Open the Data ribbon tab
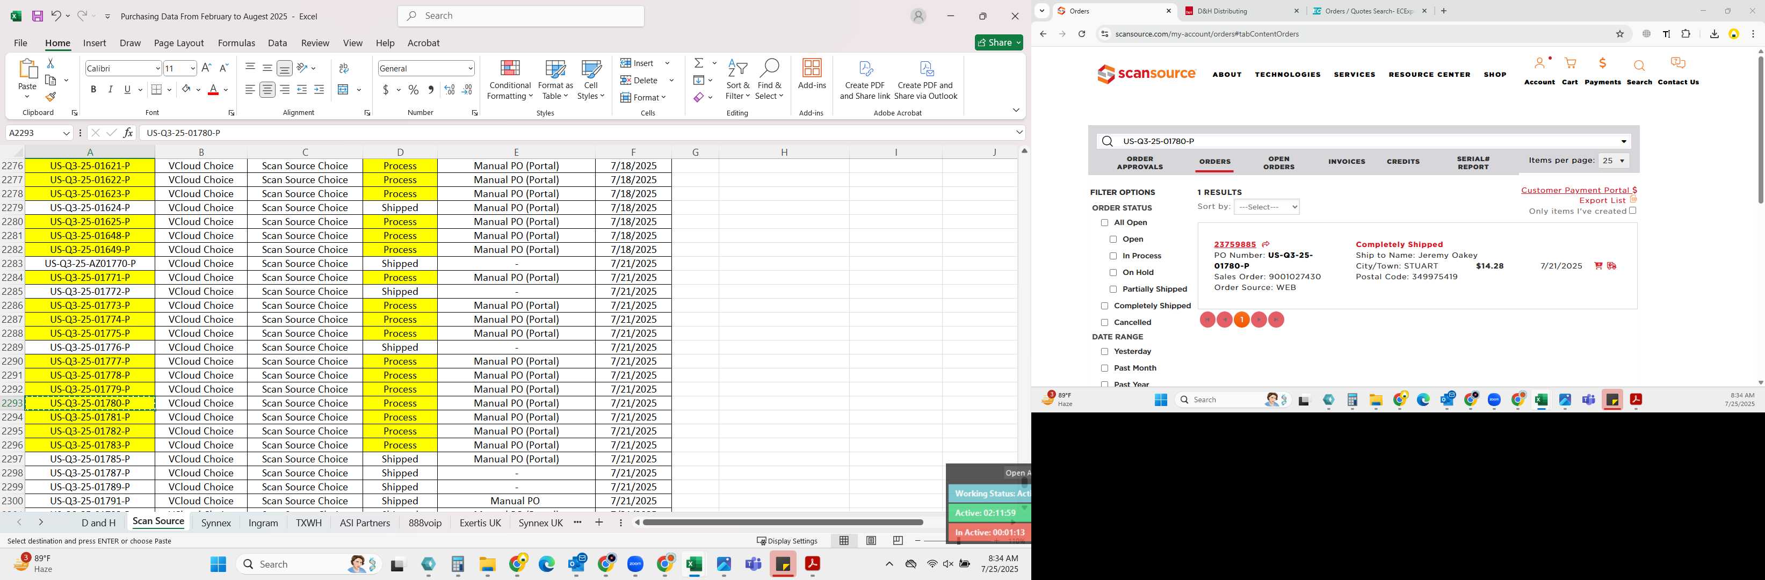This screenshot has width=1765, height=580. tap(278, 43)
